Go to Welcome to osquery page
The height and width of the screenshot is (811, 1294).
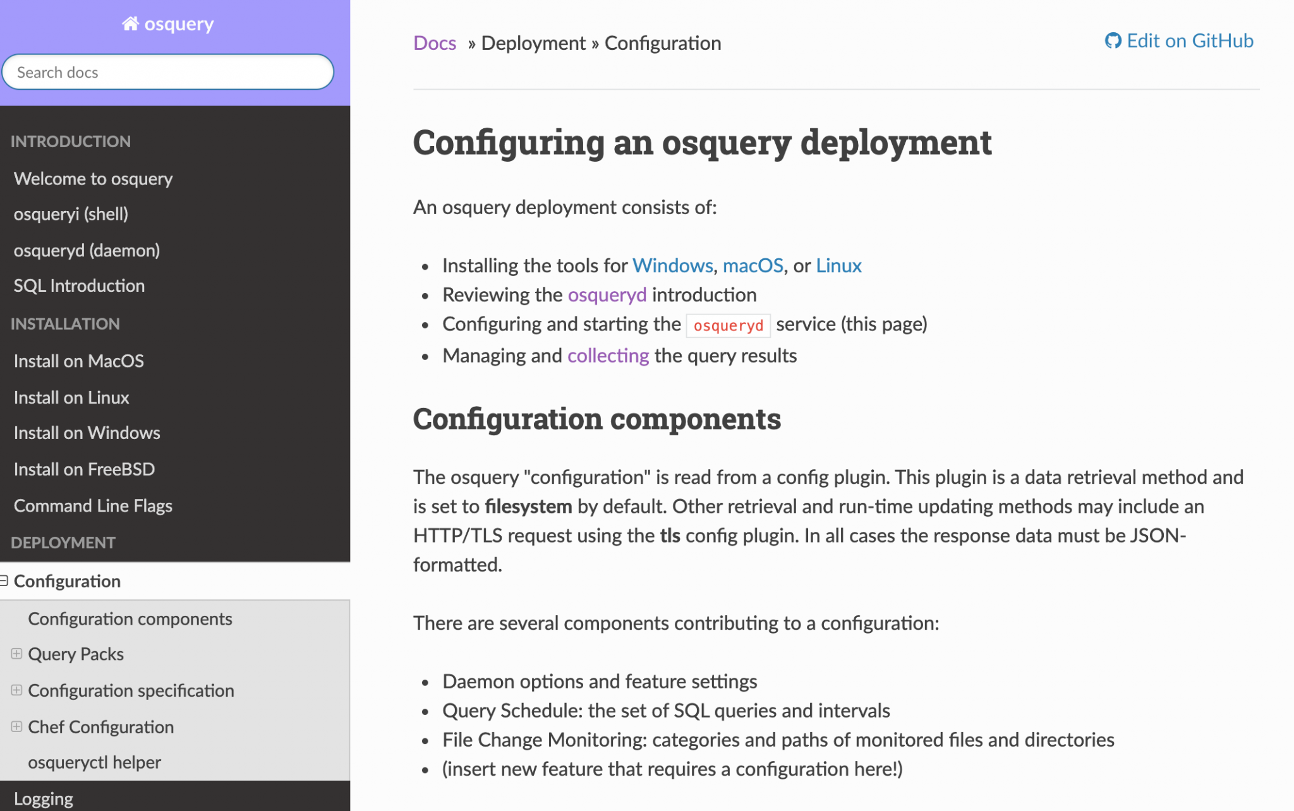coord(93,179)
